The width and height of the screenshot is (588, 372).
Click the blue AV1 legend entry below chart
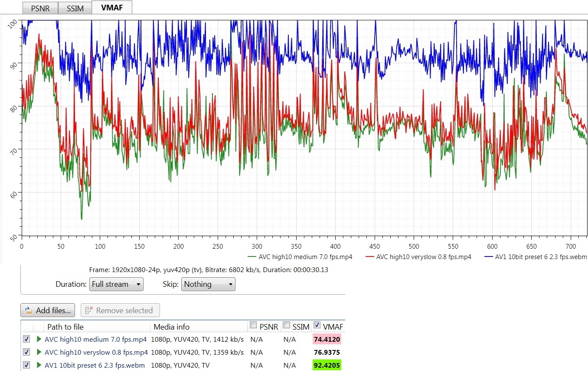coord(536,257)
